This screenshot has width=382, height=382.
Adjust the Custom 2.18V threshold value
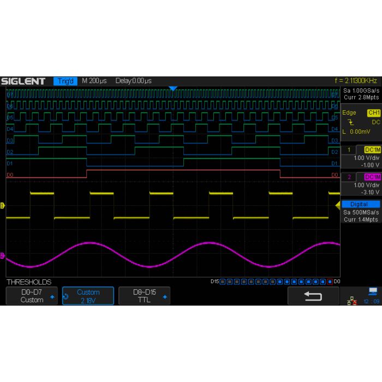point(88,296)
